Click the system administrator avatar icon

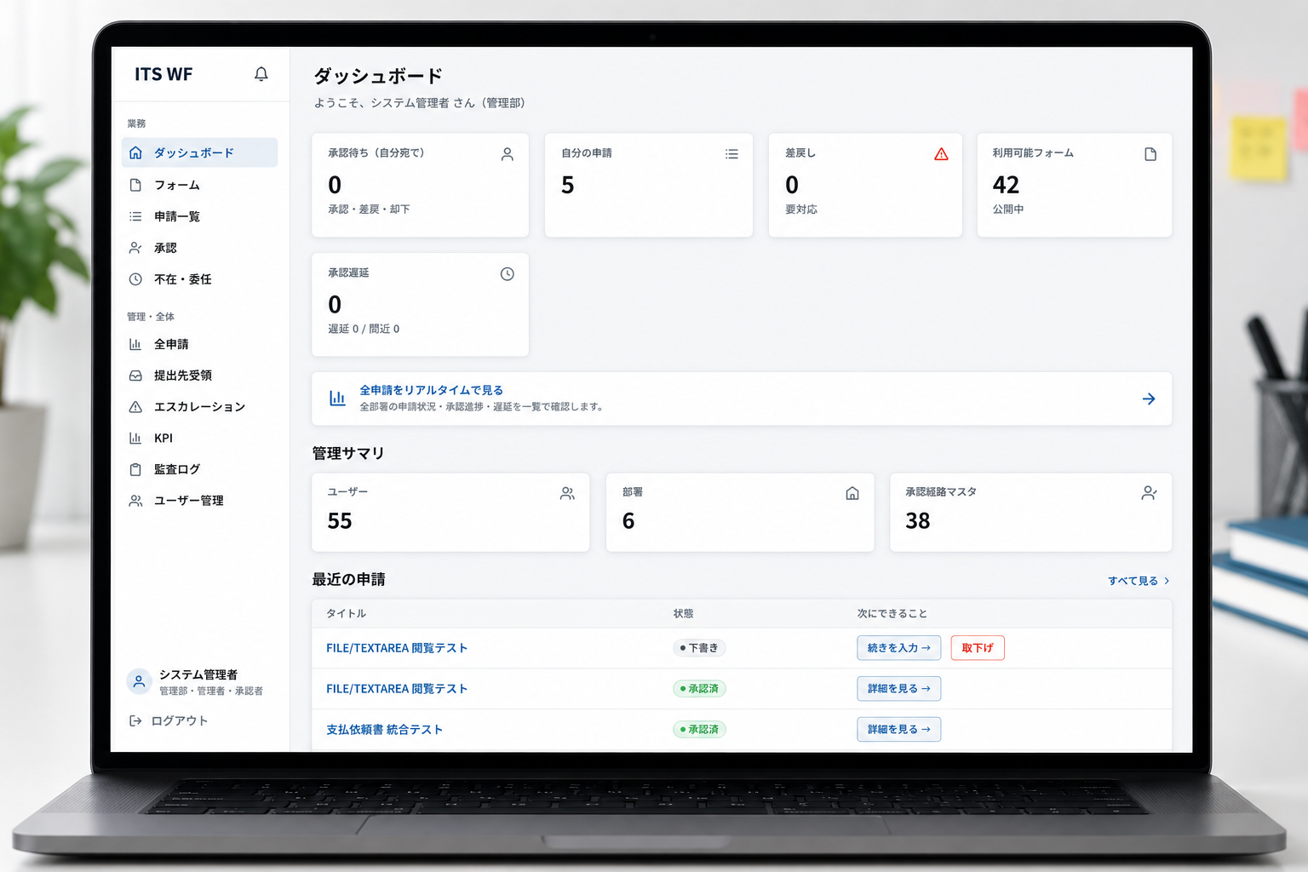(139, 681)
